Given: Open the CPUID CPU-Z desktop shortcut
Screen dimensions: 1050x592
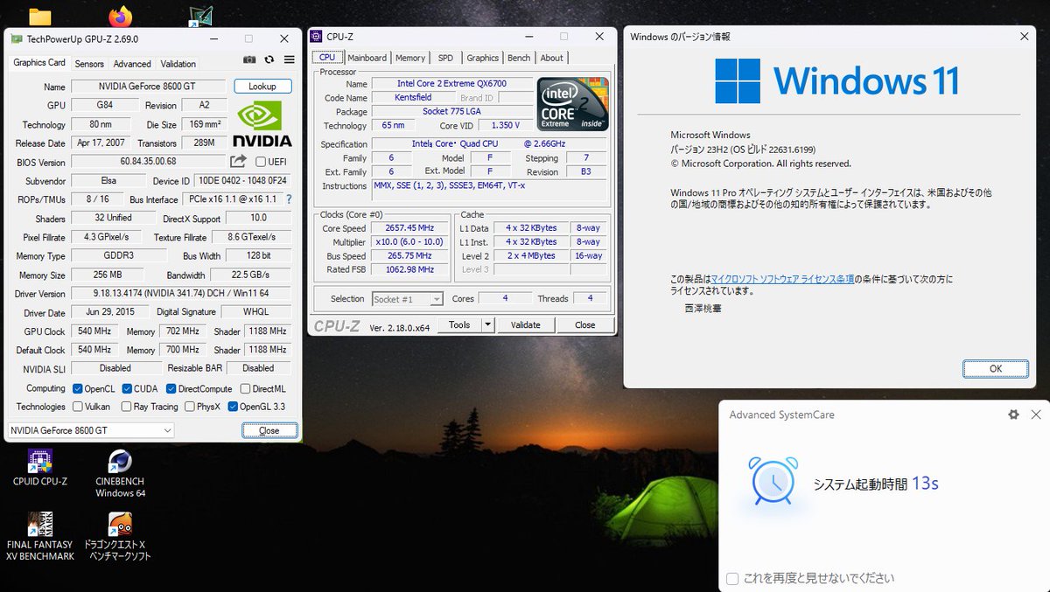Looking at the screenshot, I should [40, 467].
